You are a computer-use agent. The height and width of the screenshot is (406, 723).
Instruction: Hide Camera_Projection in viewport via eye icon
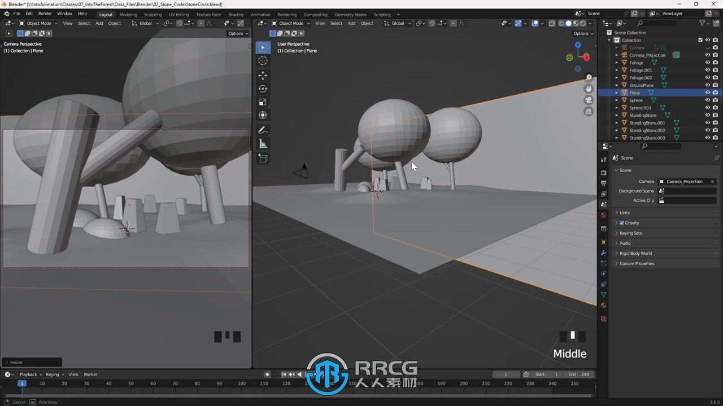point(707,55)
